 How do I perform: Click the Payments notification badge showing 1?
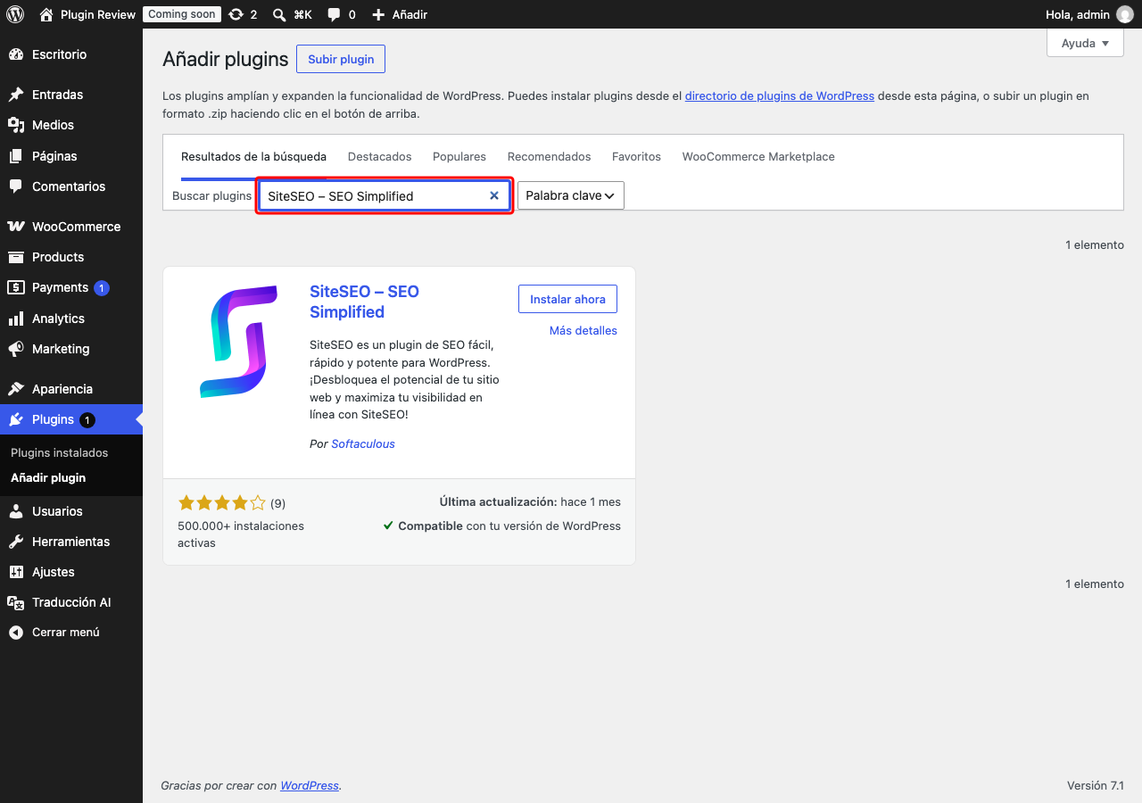pos(102,287)
